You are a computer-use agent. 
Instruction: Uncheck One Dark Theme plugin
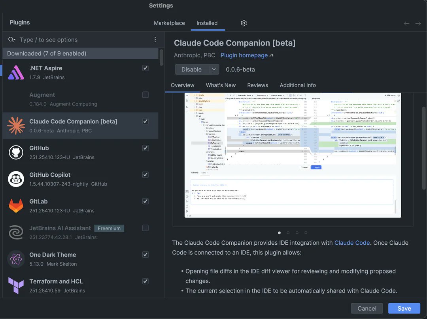(x=145, y=255)
